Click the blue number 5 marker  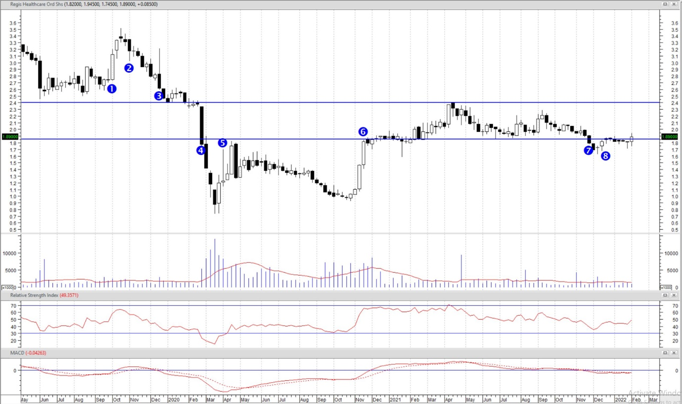point(222,143)
